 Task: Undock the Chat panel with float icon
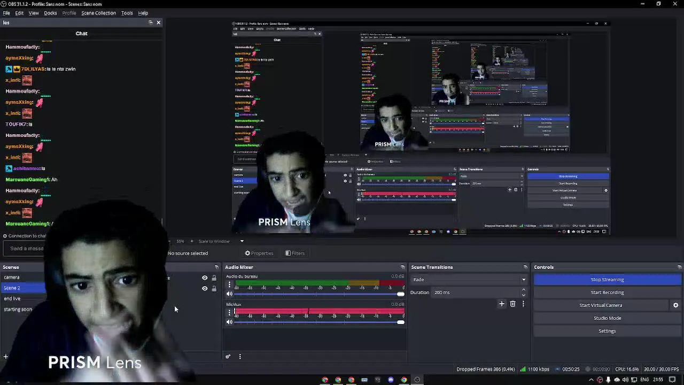(151, 22)
